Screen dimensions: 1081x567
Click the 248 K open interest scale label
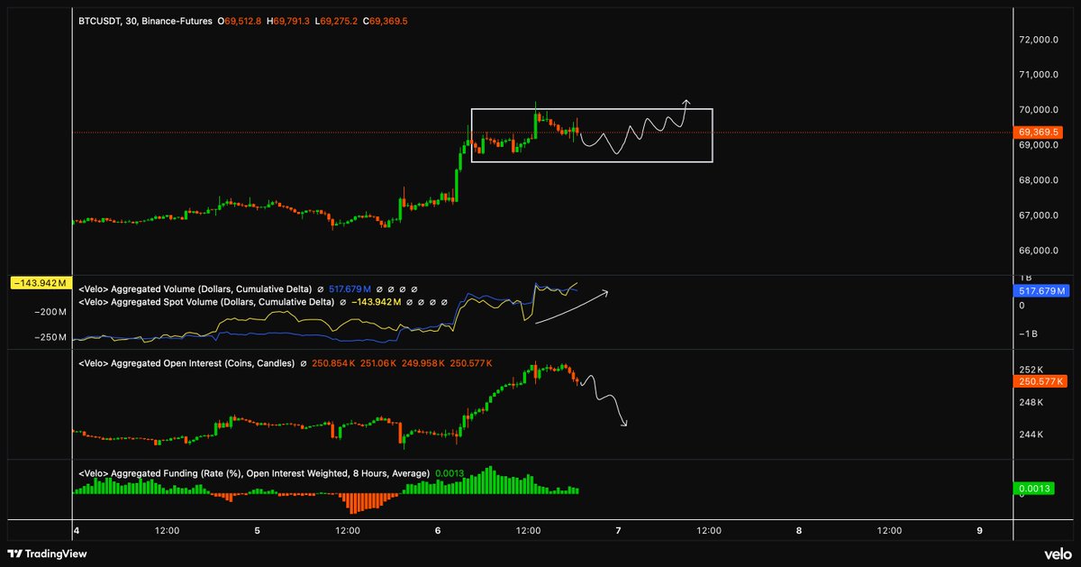point(1031,402)
